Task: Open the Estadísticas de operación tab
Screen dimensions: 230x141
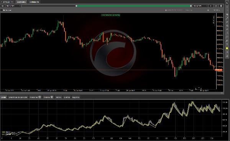Action: point(18,97)
